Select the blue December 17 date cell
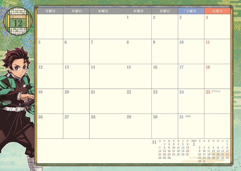This screenshot has height=171, width=241. (191, 76)
